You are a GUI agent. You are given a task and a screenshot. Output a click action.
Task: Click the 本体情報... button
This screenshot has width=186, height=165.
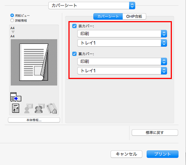pos(34,120)
